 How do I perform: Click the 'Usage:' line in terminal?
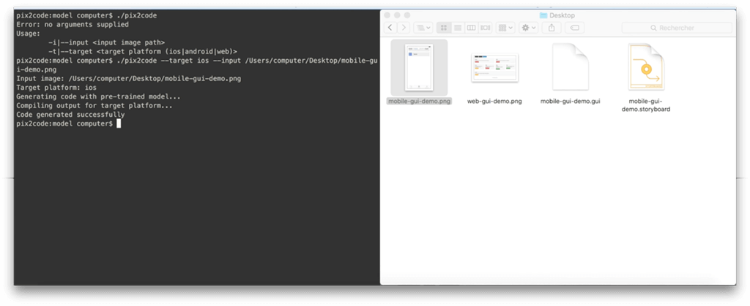click(x=29, y=34)
